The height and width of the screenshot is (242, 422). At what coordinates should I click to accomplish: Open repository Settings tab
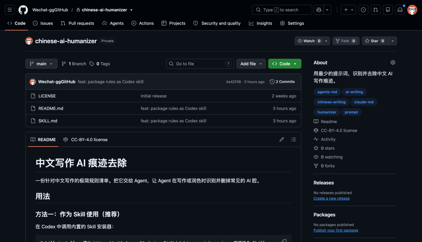(x=292, y=23)
